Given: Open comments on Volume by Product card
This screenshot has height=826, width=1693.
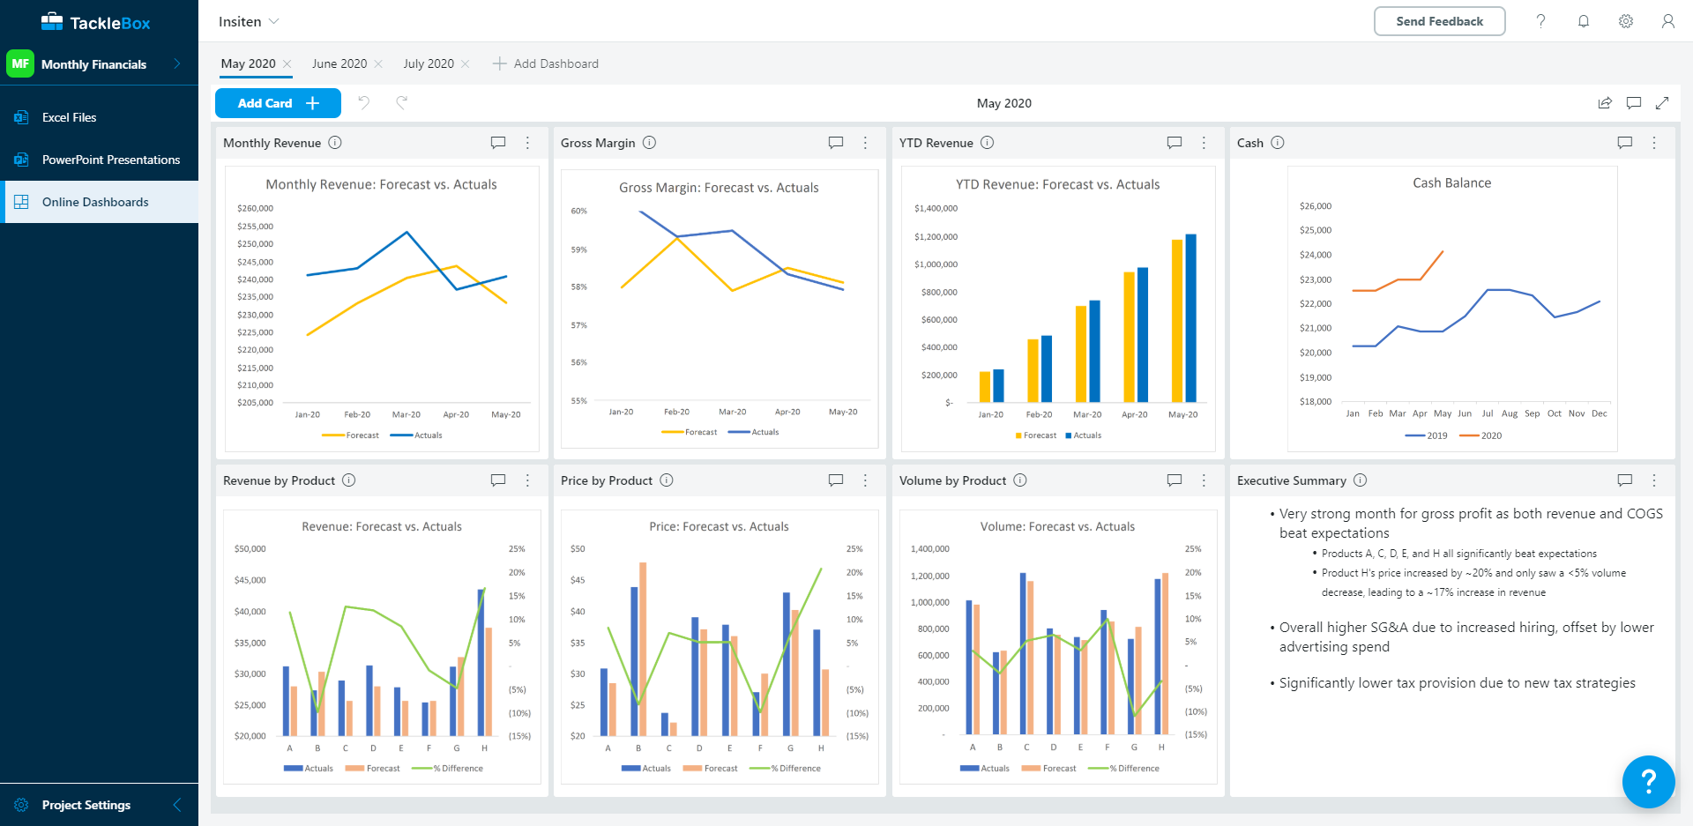Looking at the screenshot, I should tap(1175, 480).
